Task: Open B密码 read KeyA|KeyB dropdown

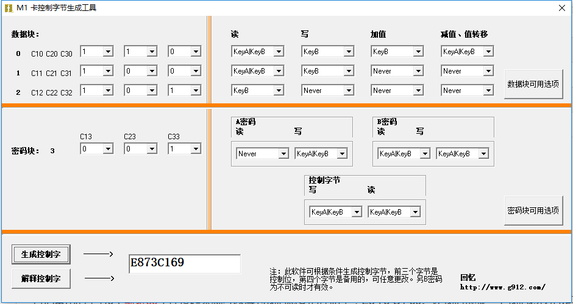Action: (x=425, y=153)
